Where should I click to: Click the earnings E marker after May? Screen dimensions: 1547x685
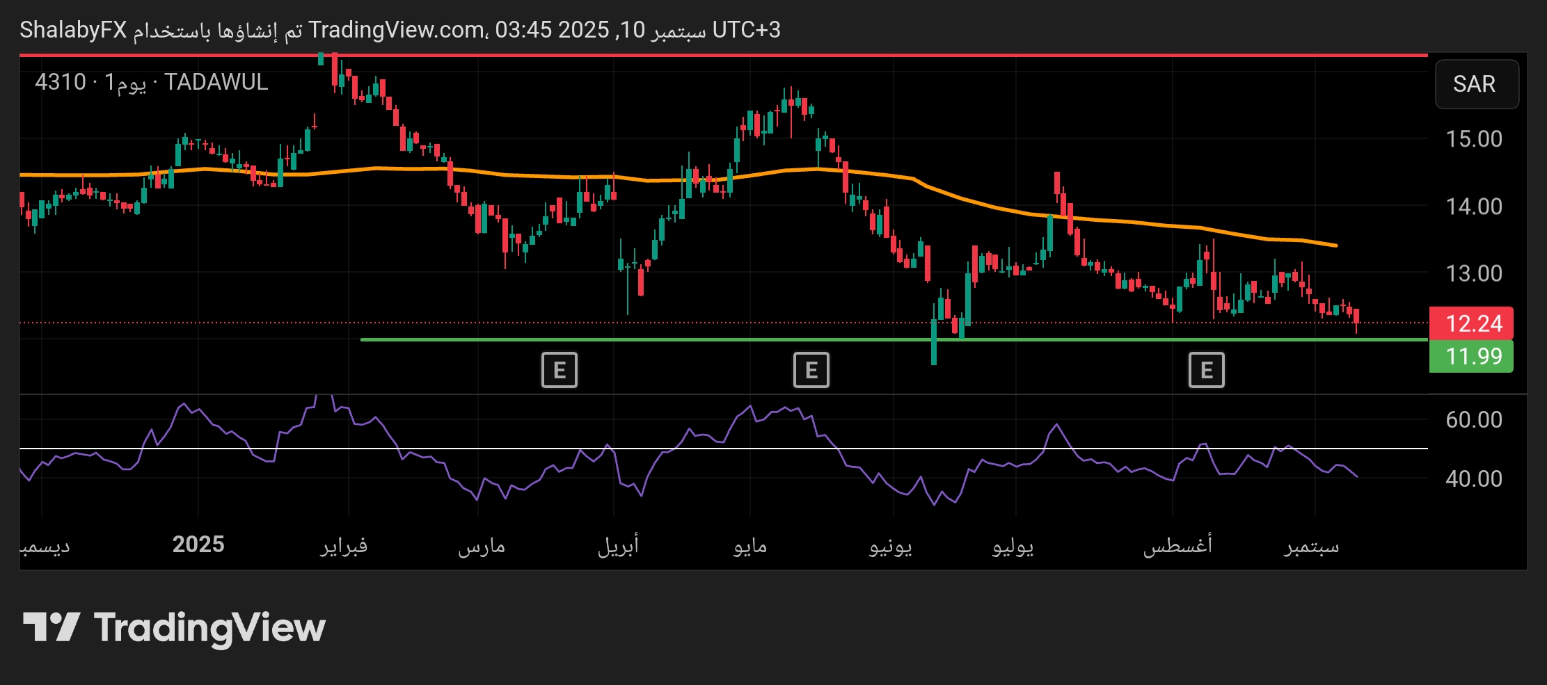811,370
